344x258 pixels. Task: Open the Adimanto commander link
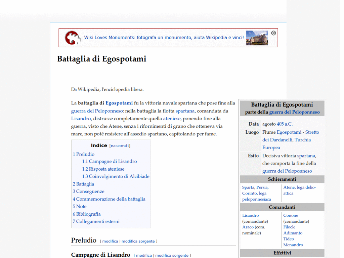(x=293, y=233)
